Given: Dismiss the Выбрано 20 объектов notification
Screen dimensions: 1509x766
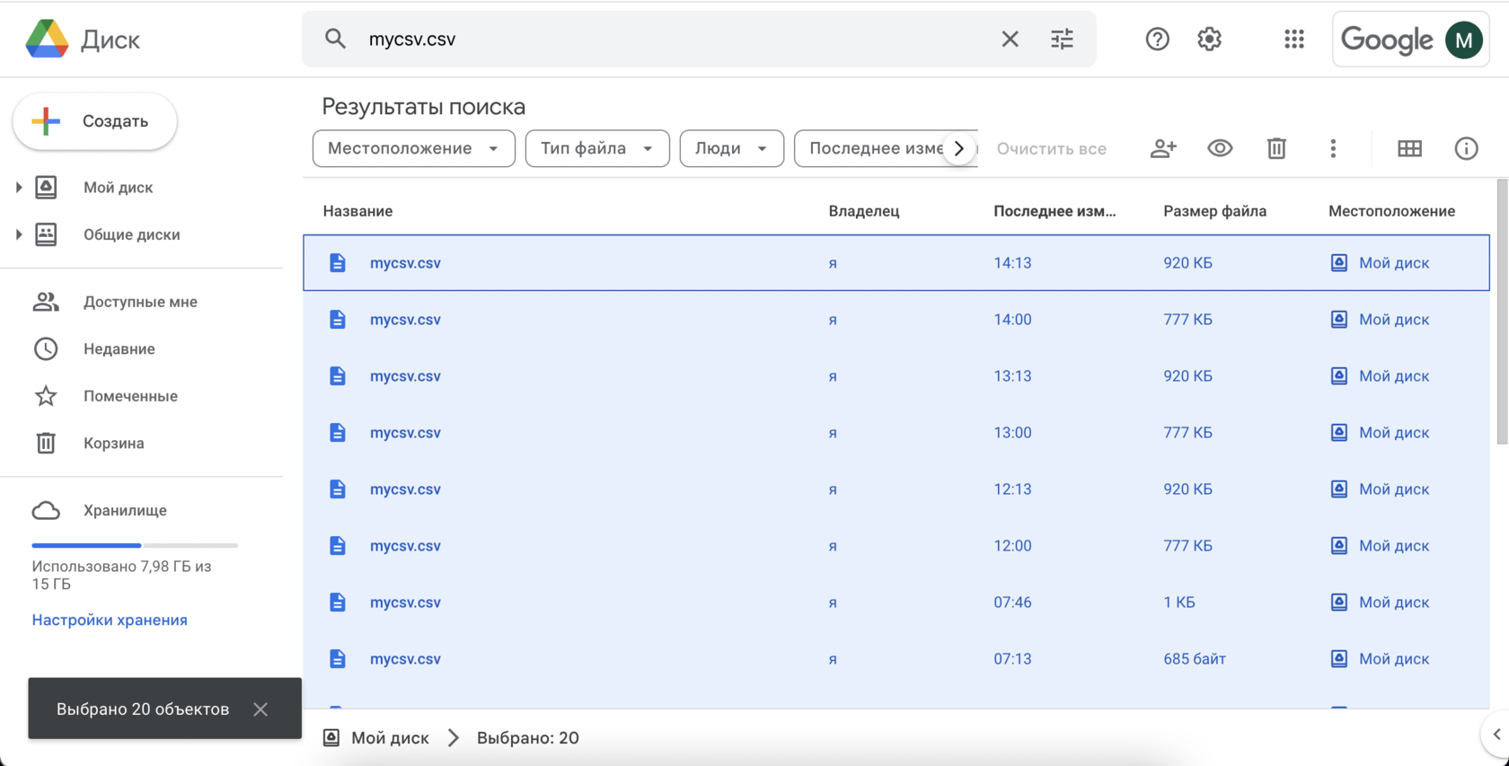Looking at the screenshot, I should pos(260,709).
